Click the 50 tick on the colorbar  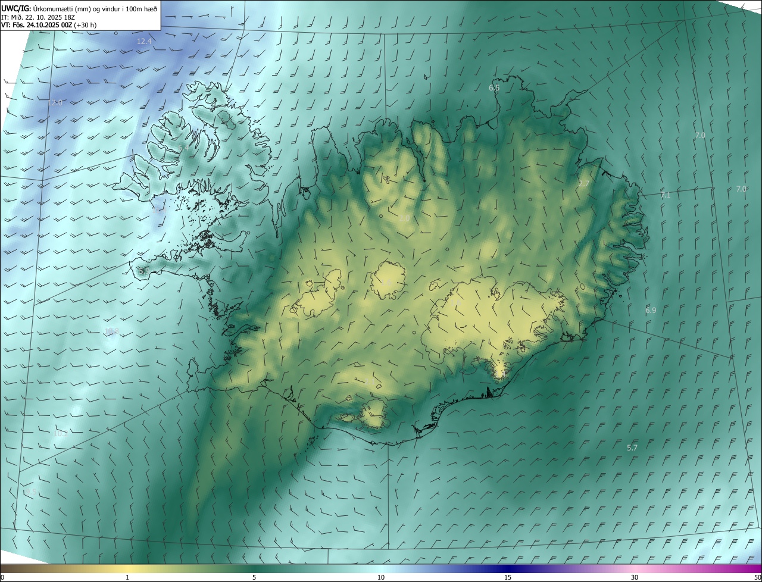[x=757, y=578]
